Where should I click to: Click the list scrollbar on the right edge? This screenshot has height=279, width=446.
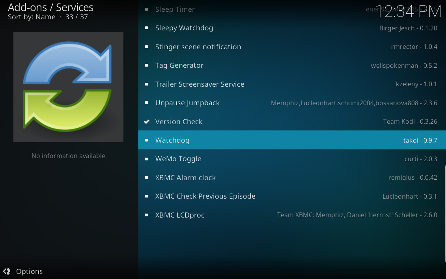(x=445, y=214)
